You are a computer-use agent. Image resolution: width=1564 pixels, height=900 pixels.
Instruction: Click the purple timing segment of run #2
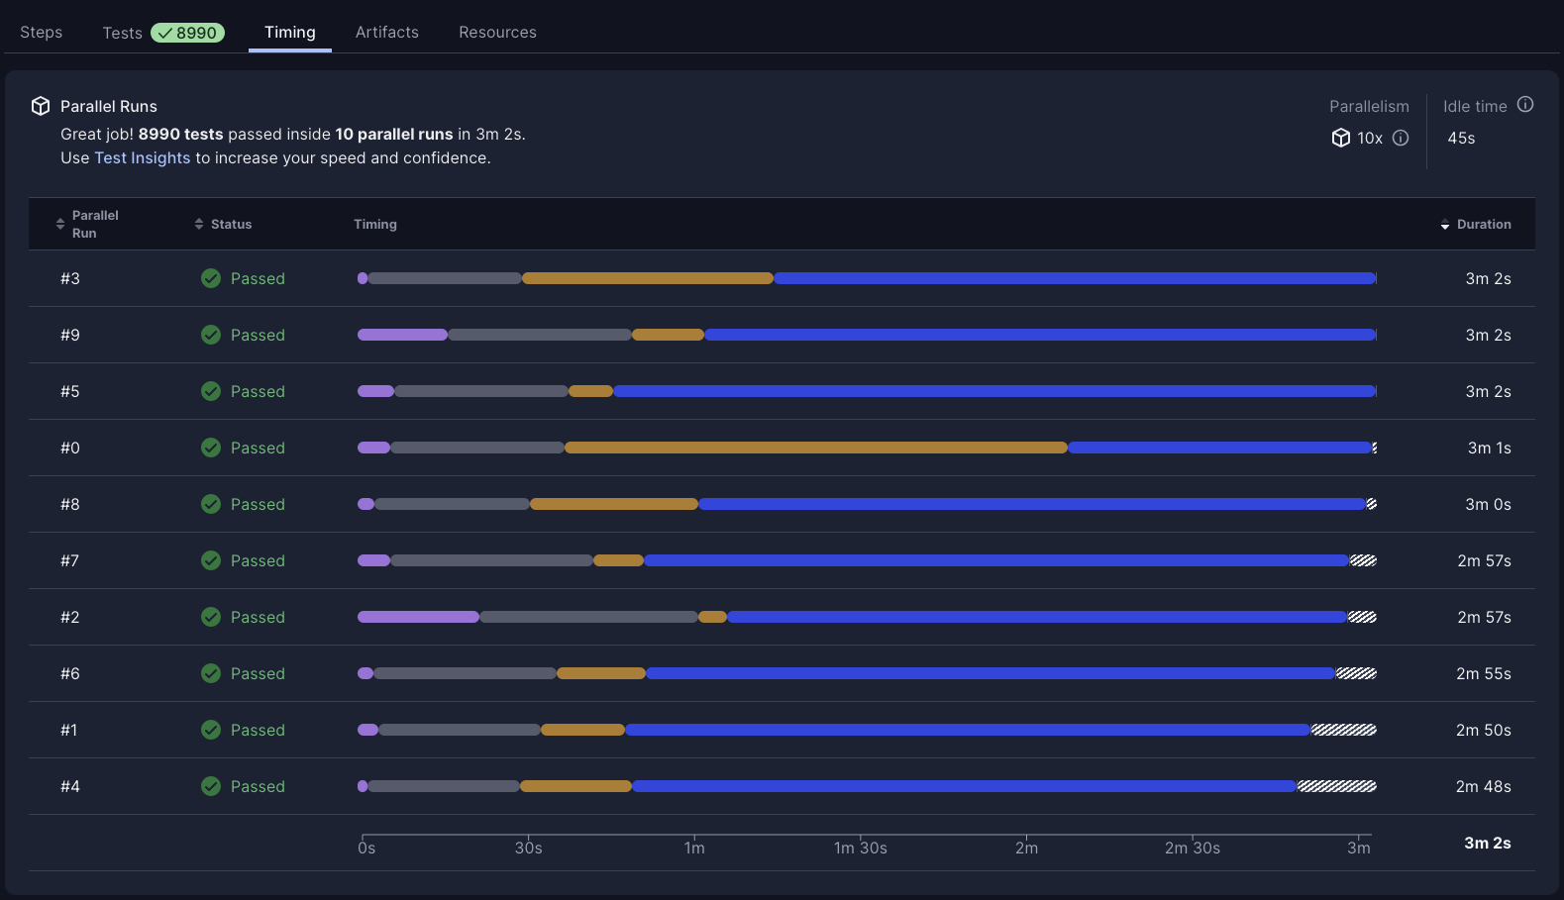[x=418, y=617]
